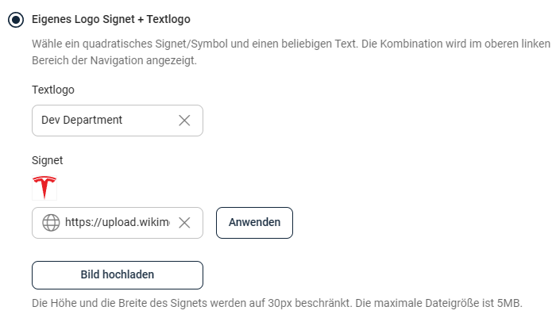Click the Eigenes Logo Signet + Textlogo label
Viewport: 556px width, 322px height.
coord(111,19)
